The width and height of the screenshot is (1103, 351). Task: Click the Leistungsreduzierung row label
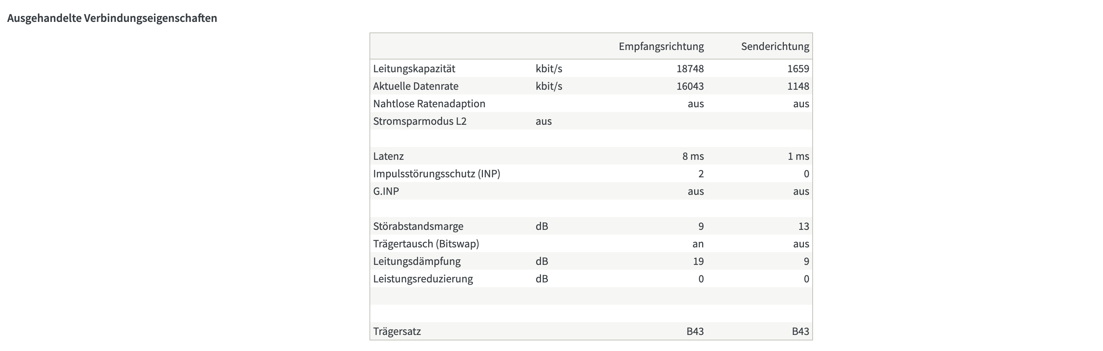423,278
